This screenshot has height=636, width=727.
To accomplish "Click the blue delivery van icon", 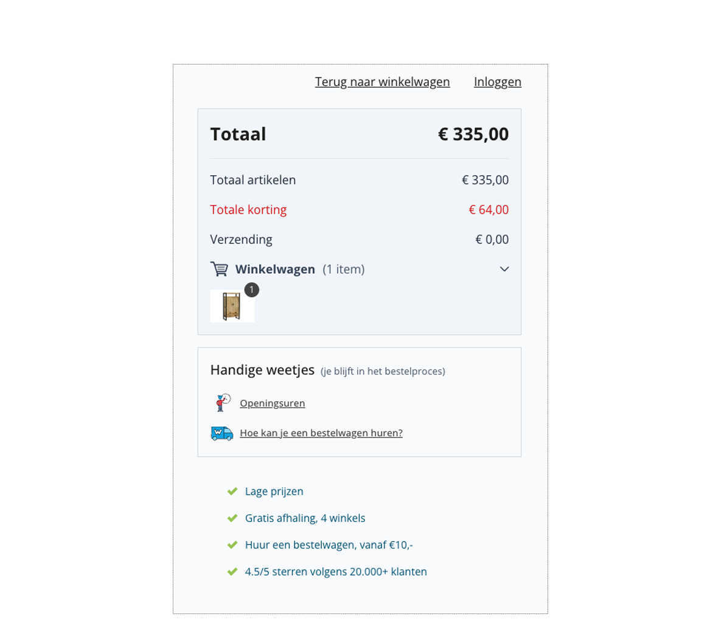I will point(222,433).
